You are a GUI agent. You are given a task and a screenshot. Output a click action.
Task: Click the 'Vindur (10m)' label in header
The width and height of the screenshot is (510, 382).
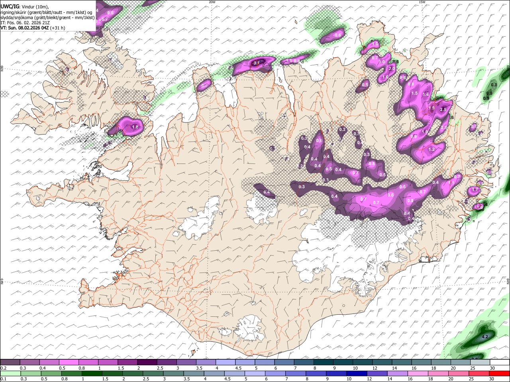tap(35, 7)
